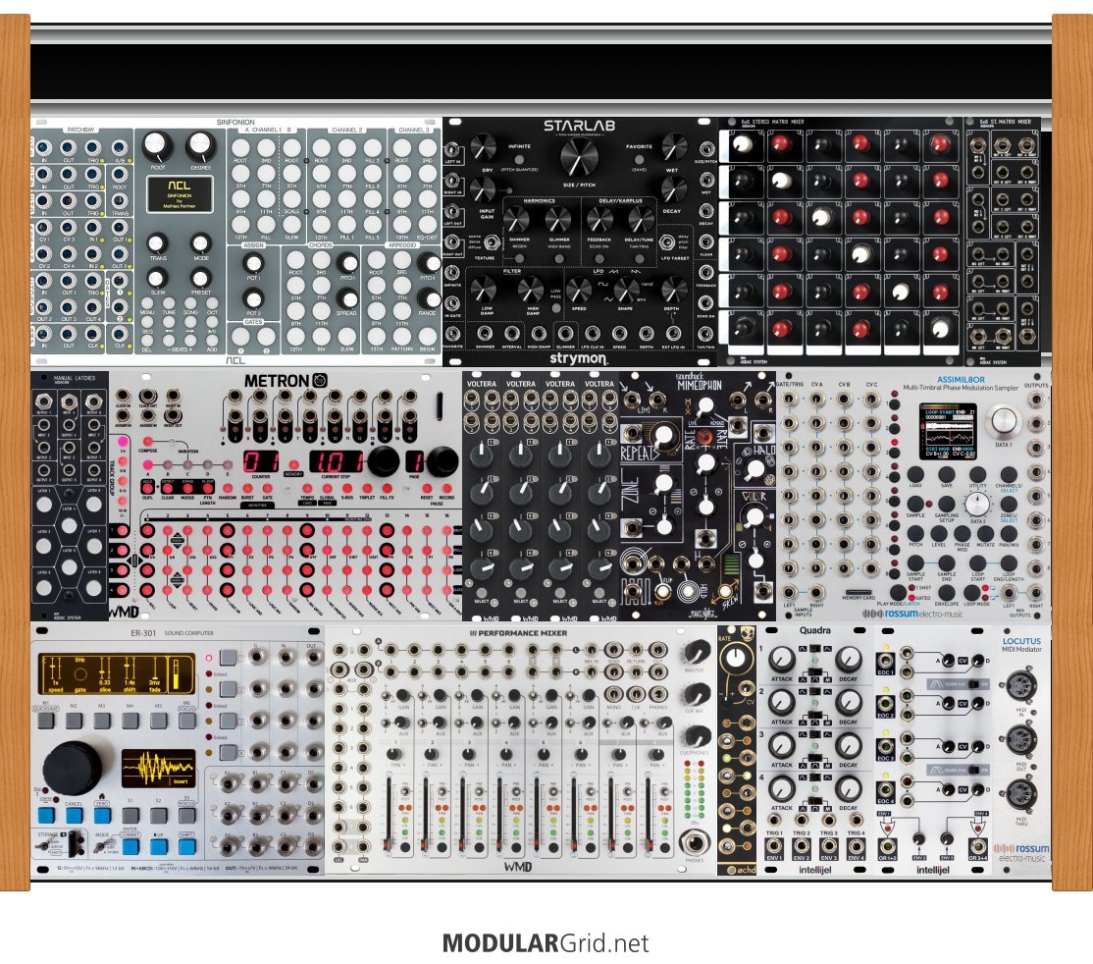
Task: Click the PERFORMANCE MIXER title text
Action: tap(523, 633)
